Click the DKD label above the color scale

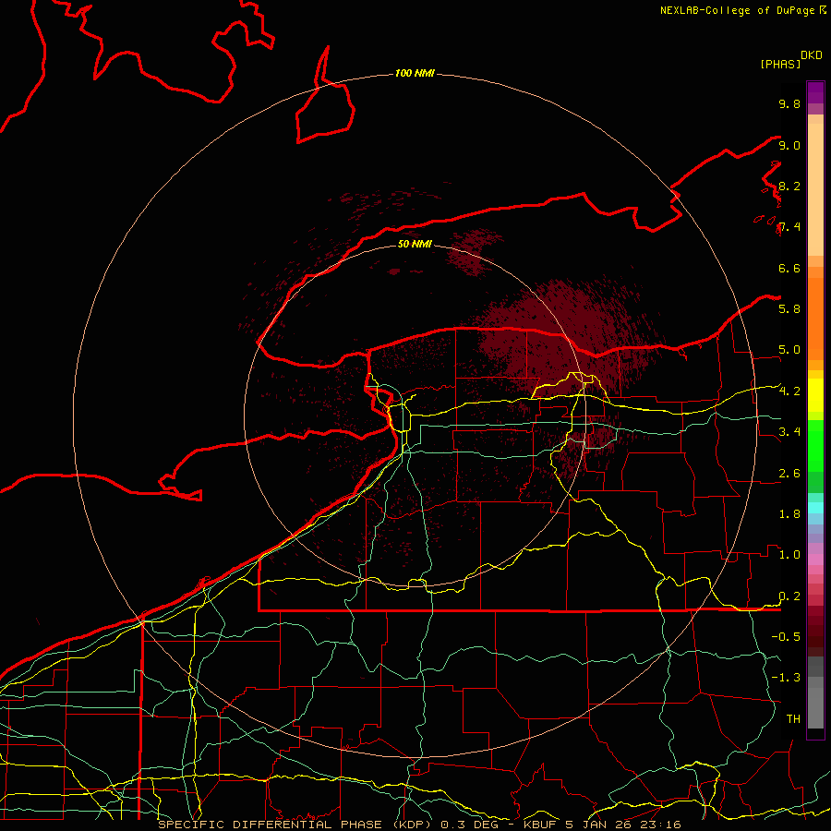click(812, 55)
